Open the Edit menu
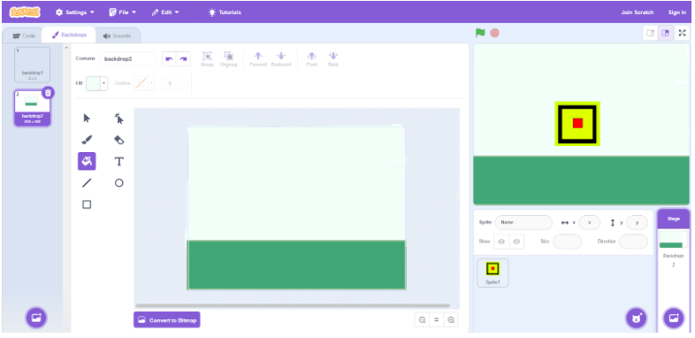 click(x=165, y=12)
